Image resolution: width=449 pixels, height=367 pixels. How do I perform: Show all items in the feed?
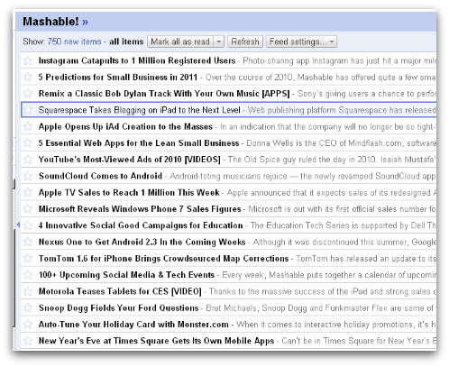[x=126, y=41]
